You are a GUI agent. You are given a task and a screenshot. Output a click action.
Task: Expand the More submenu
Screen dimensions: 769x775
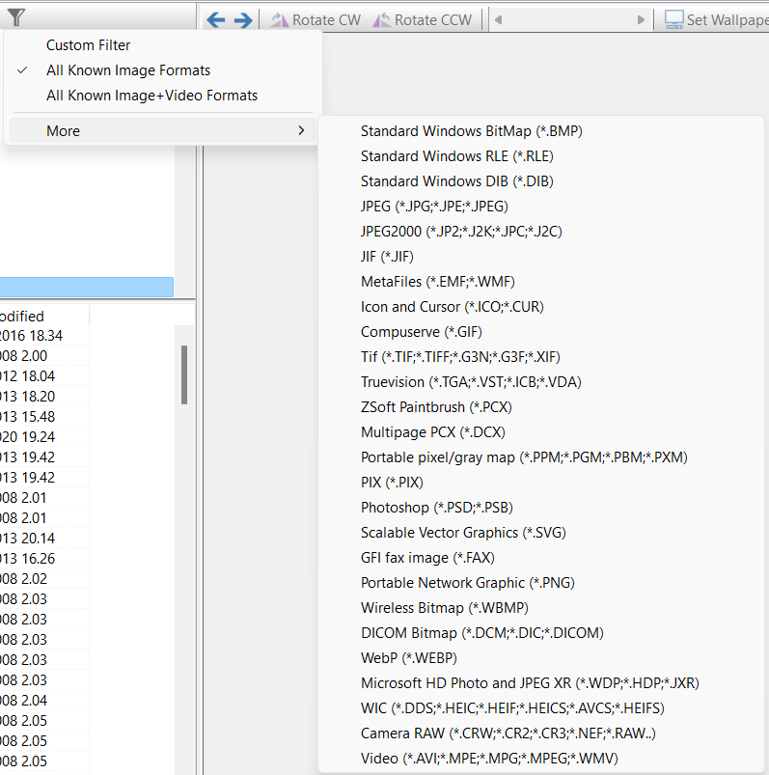click(64, 131)
